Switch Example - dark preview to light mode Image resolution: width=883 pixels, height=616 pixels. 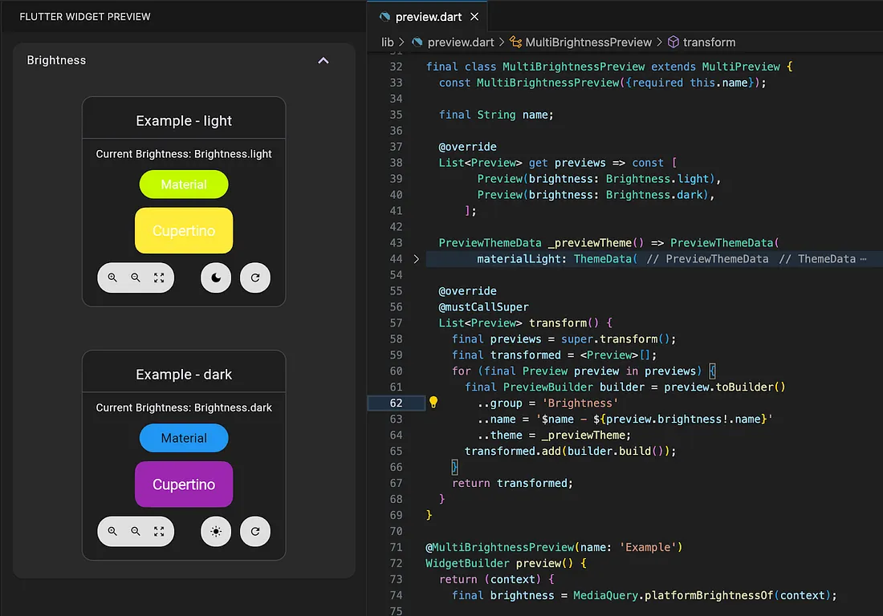coord(215,531)
